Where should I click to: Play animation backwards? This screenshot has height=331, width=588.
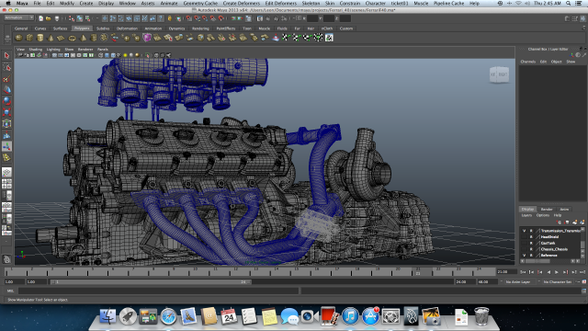pyautogui.click(x=548, y=272)
